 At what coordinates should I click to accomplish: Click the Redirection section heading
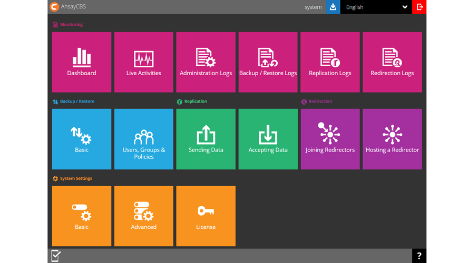[317, 102]
